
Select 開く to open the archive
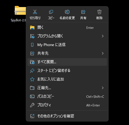pyautogui.click(x=67, y=27)
